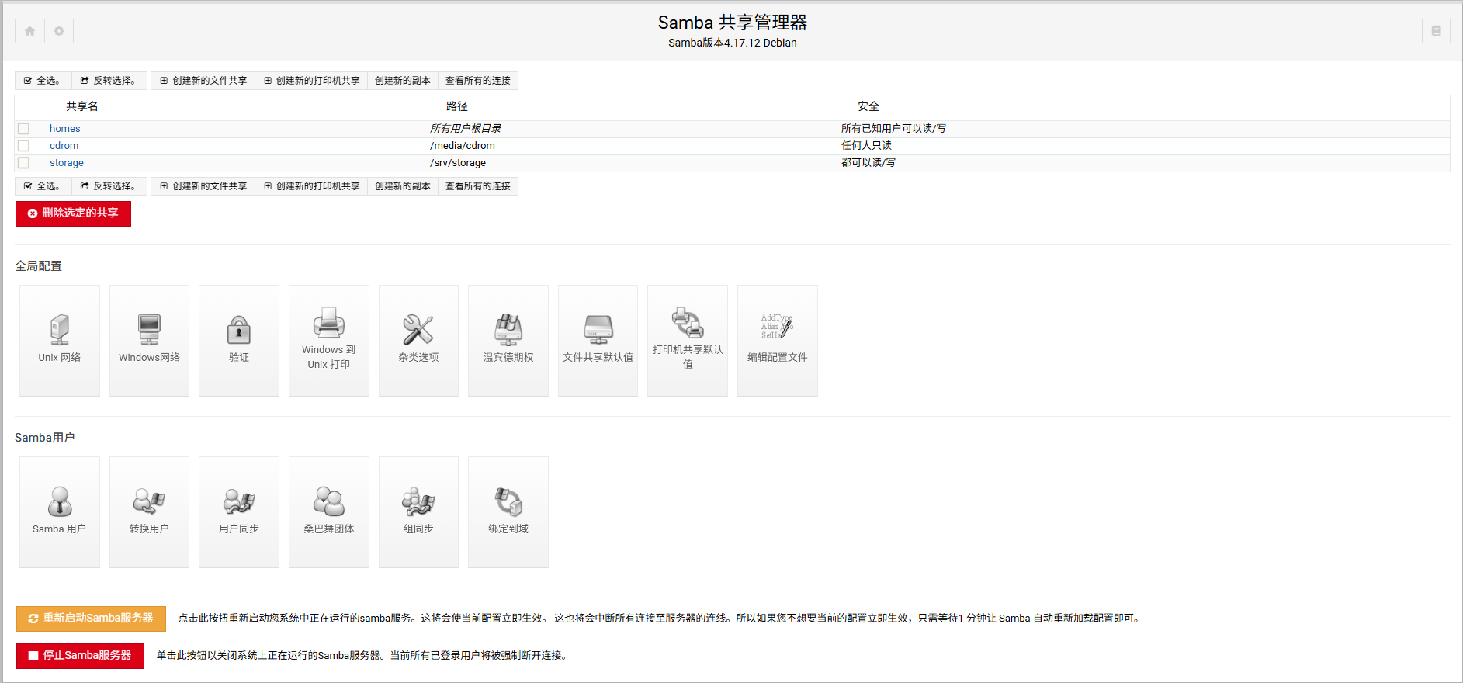Open the 文件共享默认值 drive icon
This screenshot has width=1463, height=683.
tap(598, 341)
